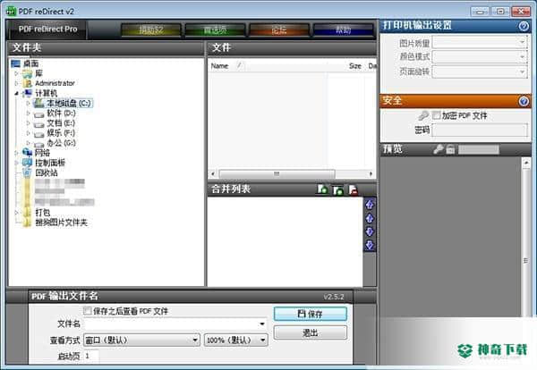Open the 页面旋转 dropdown

pyautogui.click(x=480, y=71)
